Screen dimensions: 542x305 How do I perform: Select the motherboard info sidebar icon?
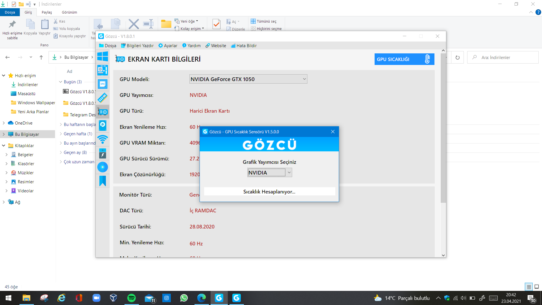102,70
